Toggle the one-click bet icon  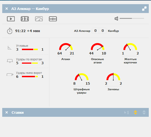coord(127,112)
